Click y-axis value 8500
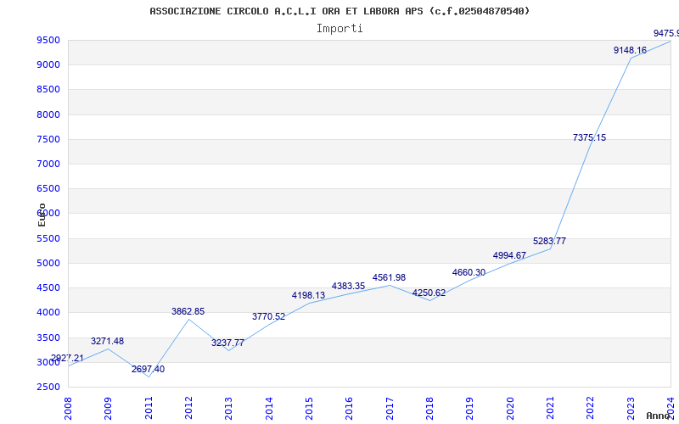 pyautogui.click(x=48, y=90)
